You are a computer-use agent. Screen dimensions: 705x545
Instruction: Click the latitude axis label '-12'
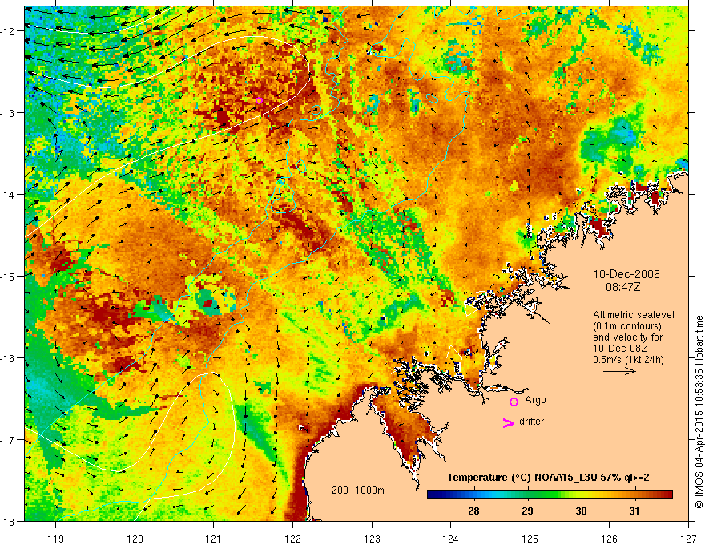coord(8,31)
